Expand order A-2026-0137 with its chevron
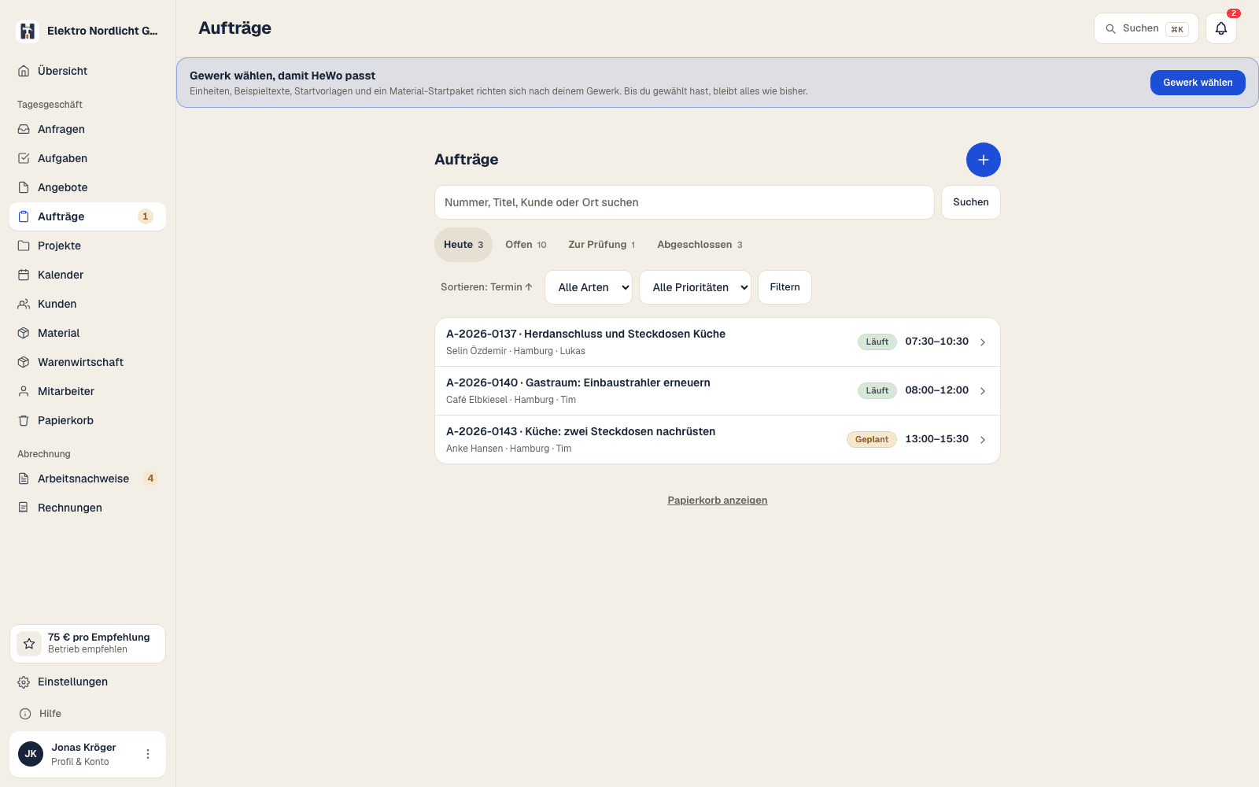 [x=983, y=342]
